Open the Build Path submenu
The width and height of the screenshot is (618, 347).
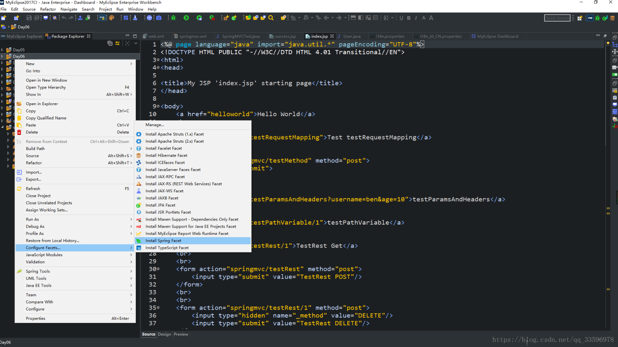[75, 149]
